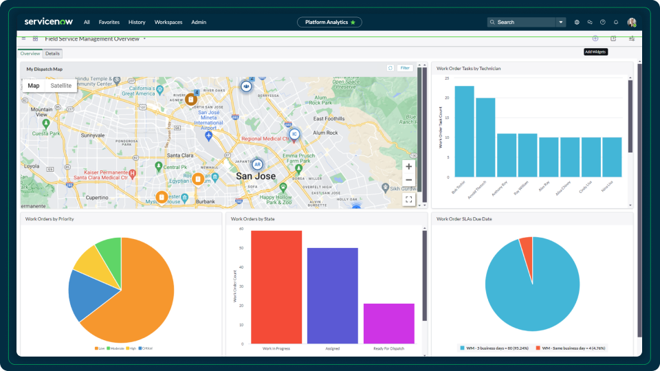Click the globe icon in header

click(x=577, y=22)
